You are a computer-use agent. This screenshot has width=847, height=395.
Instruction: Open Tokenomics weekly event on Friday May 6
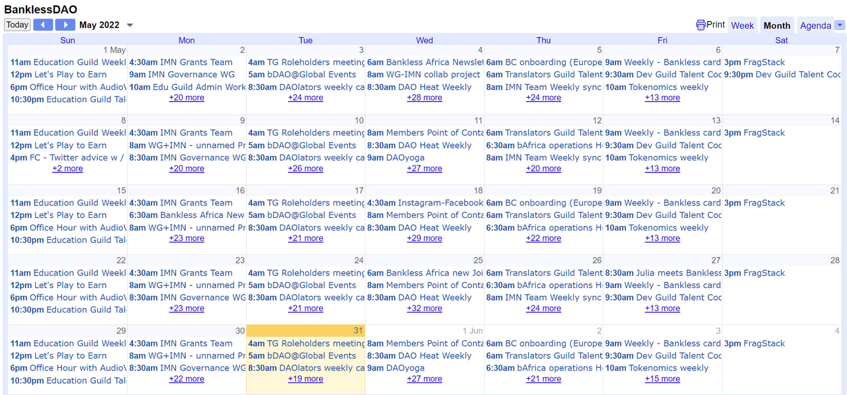pyautogui.click(x=656, y=87)
